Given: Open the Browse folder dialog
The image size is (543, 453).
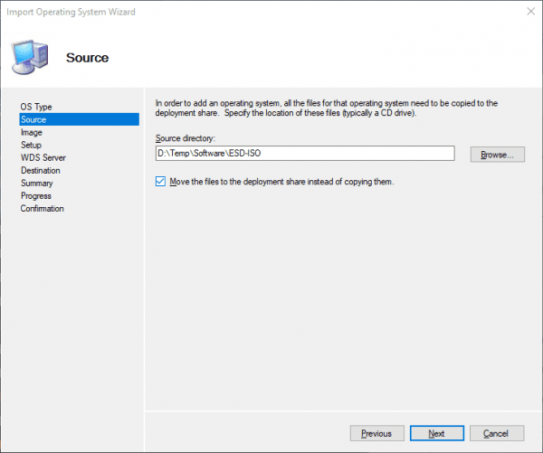Looking at the screenshot, I should point(497,155).
